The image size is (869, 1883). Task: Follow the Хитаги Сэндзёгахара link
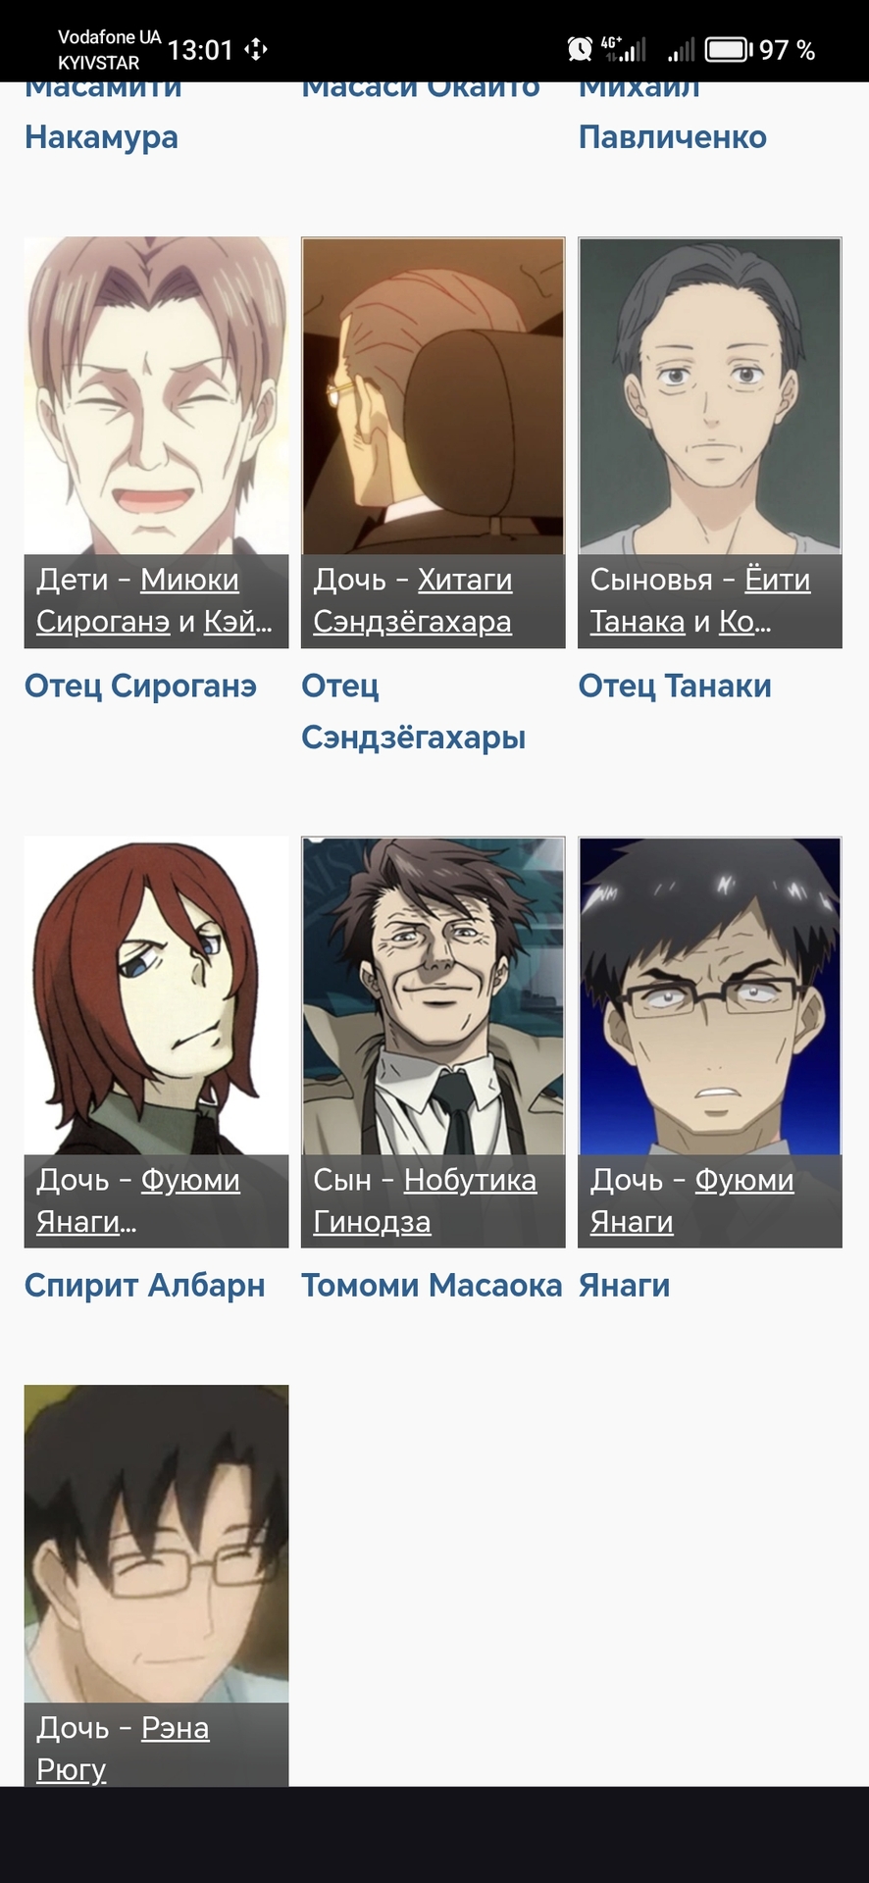point(413,600)
